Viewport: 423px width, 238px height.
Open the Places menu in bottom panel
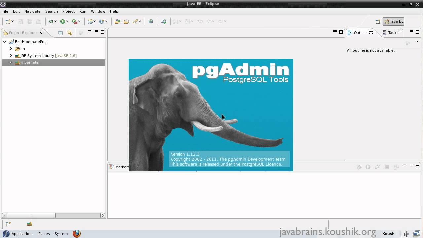coord(44,234)
